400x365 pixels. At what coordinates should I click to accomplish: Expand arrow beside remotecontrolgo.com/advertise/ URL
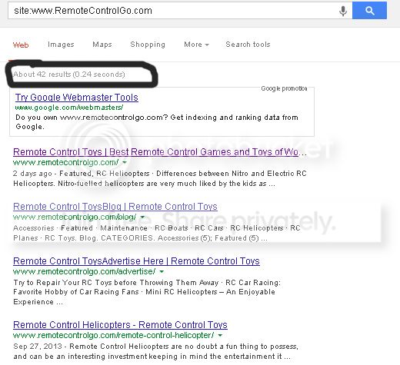162,271
